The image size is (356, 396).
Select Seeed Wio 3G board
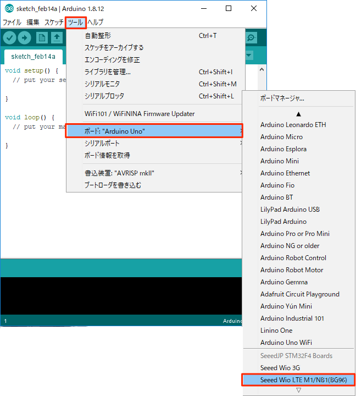(x=299, y=368)
